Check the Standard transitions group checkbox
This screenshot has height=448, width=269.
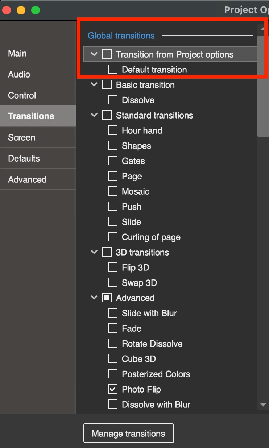107,115
